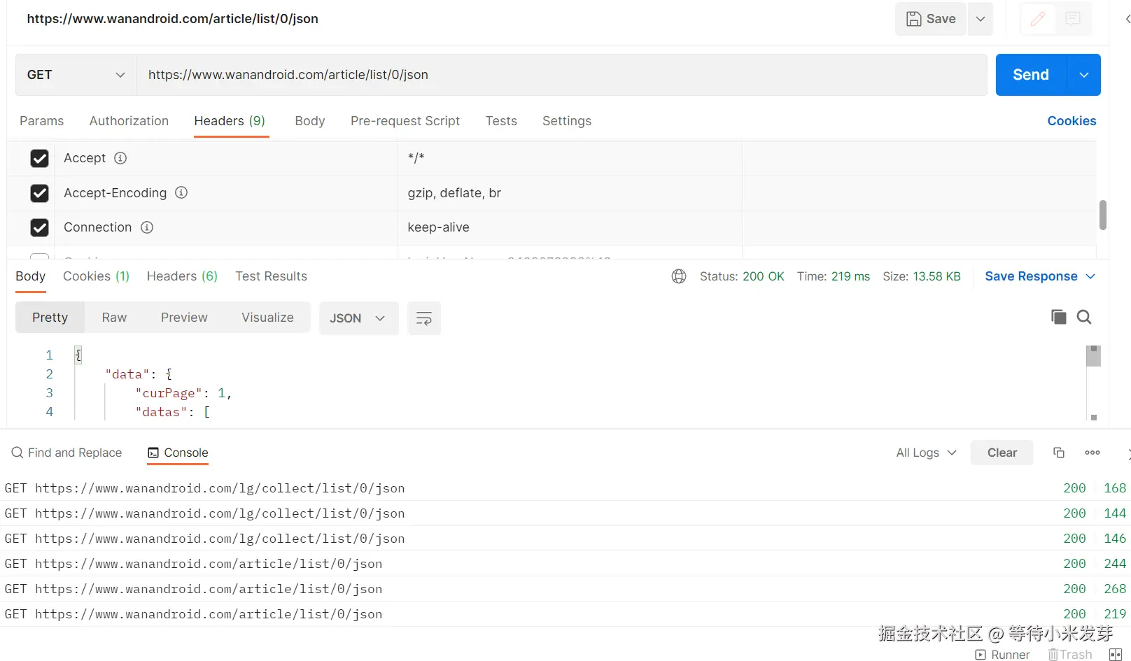Switch to the Authorization tab

[129, 121]
